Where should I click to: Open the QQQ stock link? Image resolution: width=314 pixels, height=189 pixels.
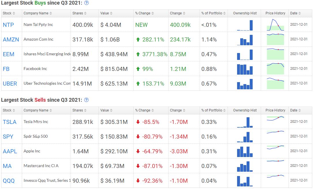(x=9, y=181)
